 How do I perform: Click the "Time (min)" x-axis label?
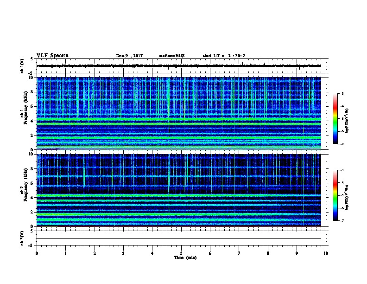(185, 258)
